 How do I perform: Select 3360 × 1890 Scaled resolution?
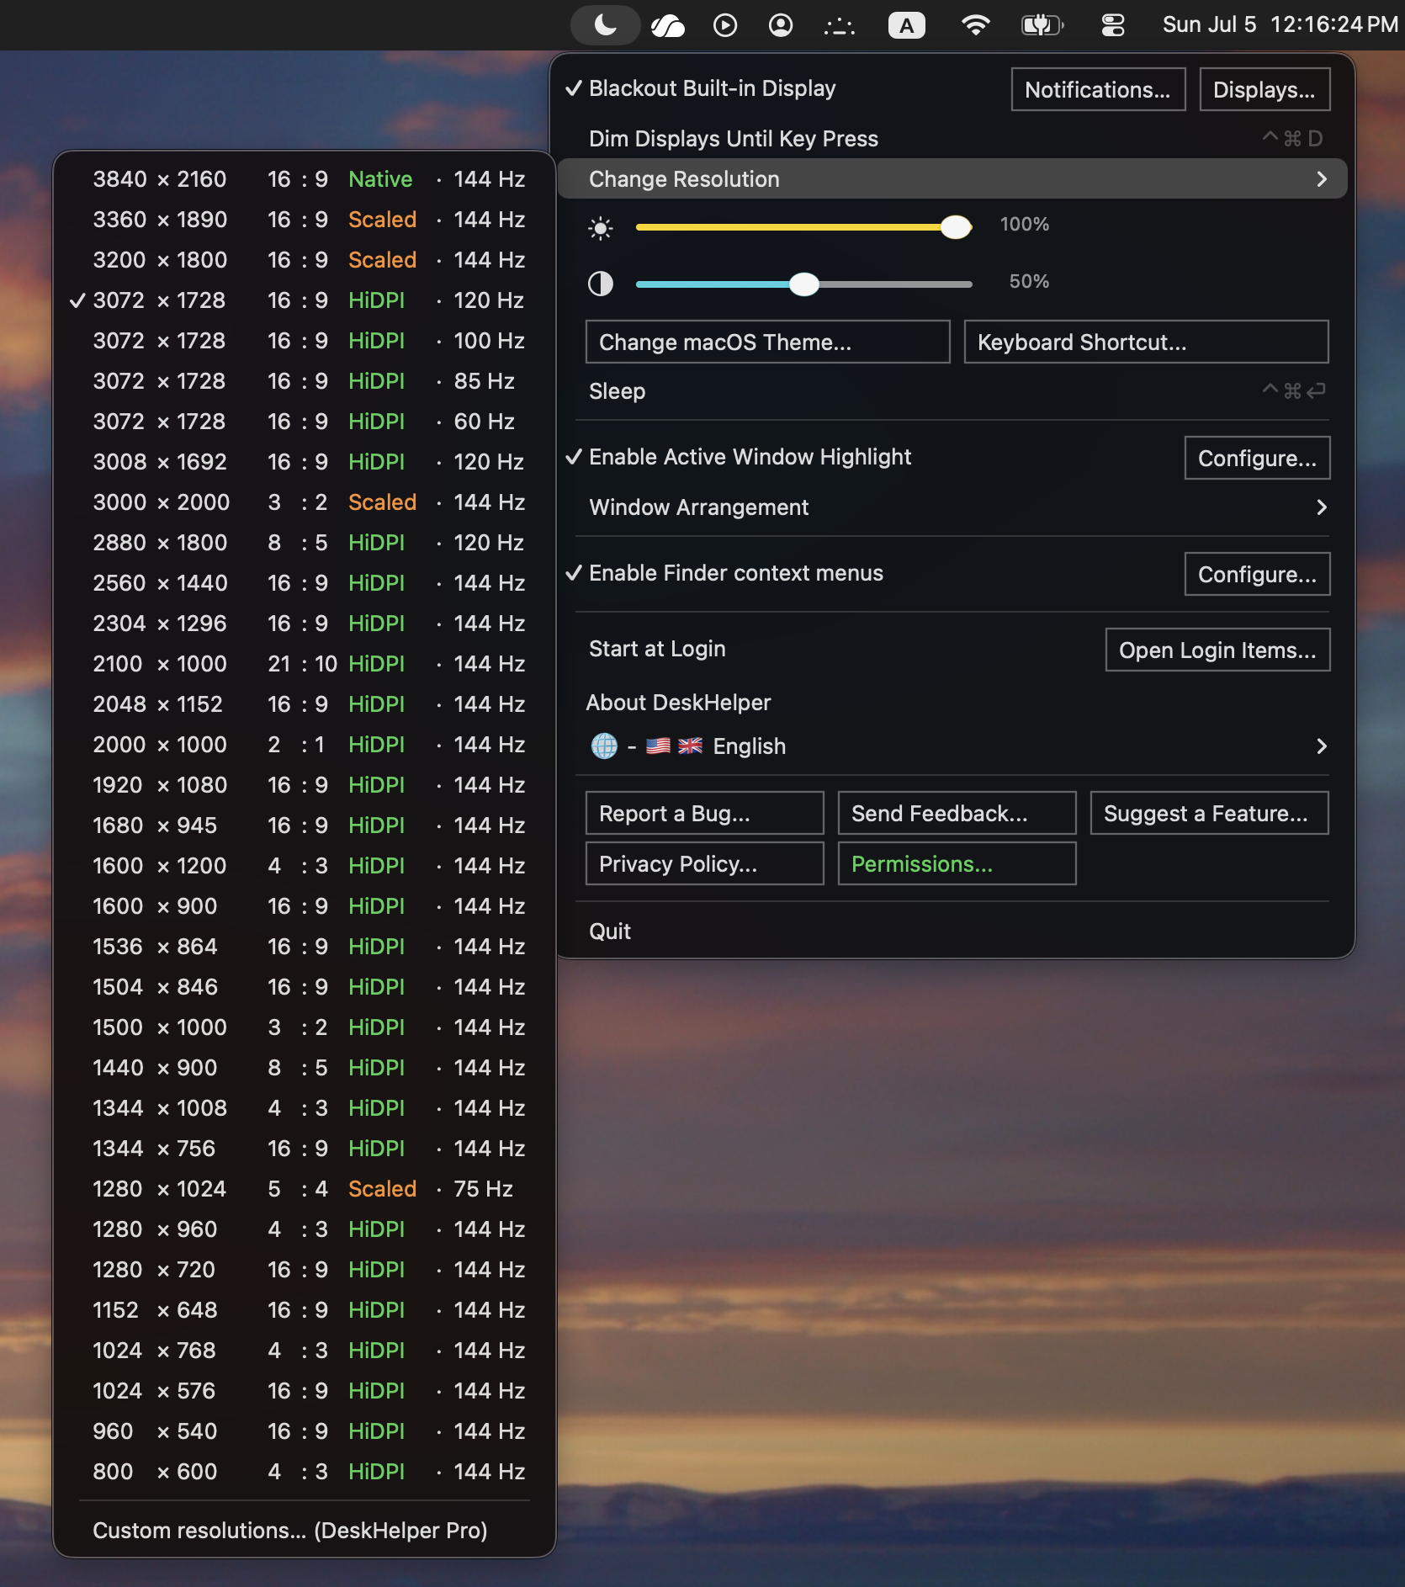[x=305, y=220]
